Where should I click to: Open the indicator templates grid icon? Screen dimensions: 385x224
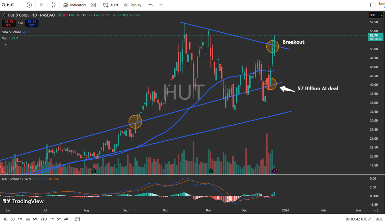(x=94, y=5)
